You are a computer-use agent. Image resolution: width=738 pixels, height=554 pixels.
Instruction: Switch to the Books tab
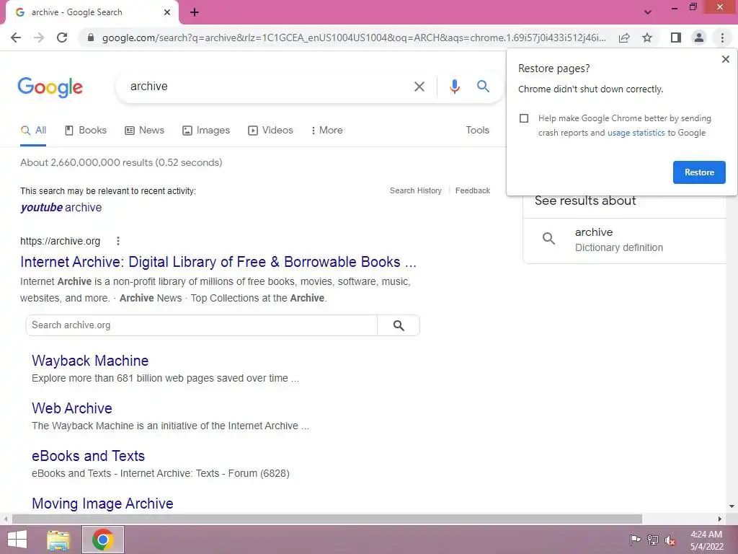coord(86,131)
